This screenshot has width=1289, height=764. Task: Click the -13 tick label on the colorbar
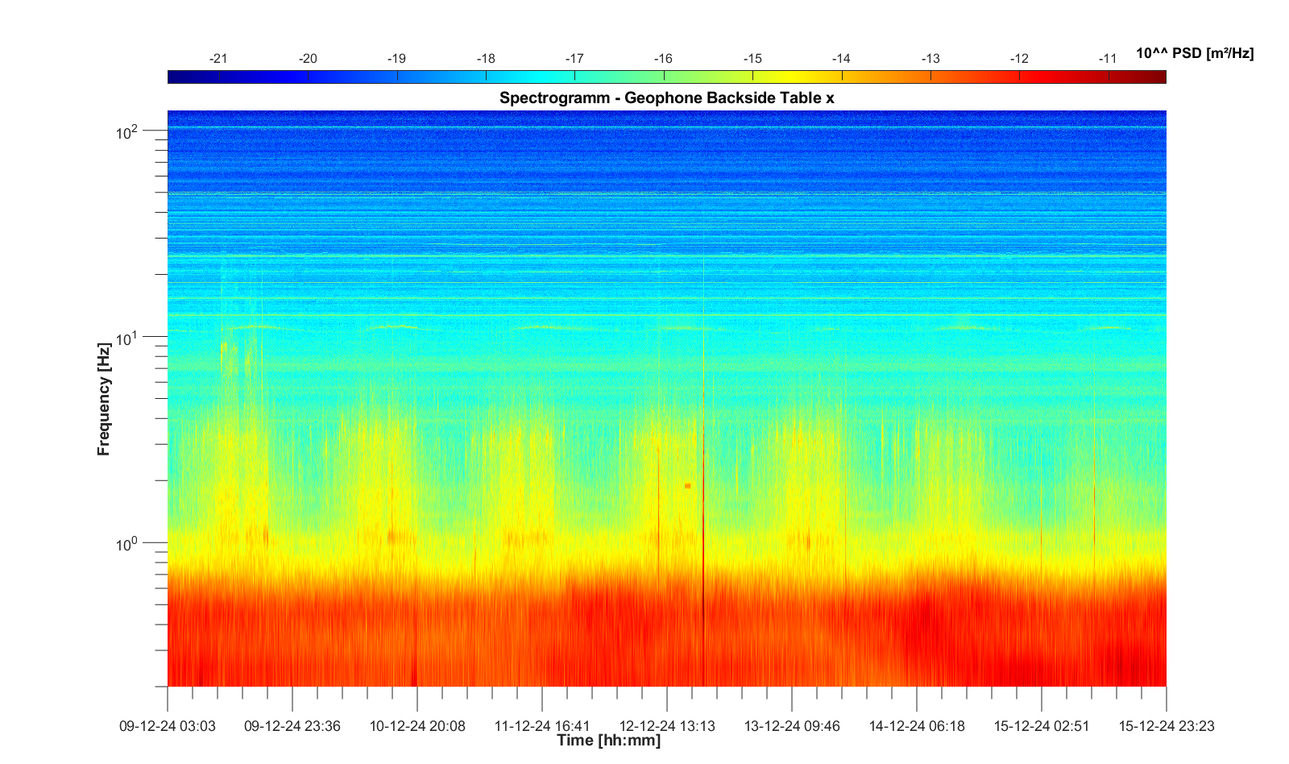930,59
